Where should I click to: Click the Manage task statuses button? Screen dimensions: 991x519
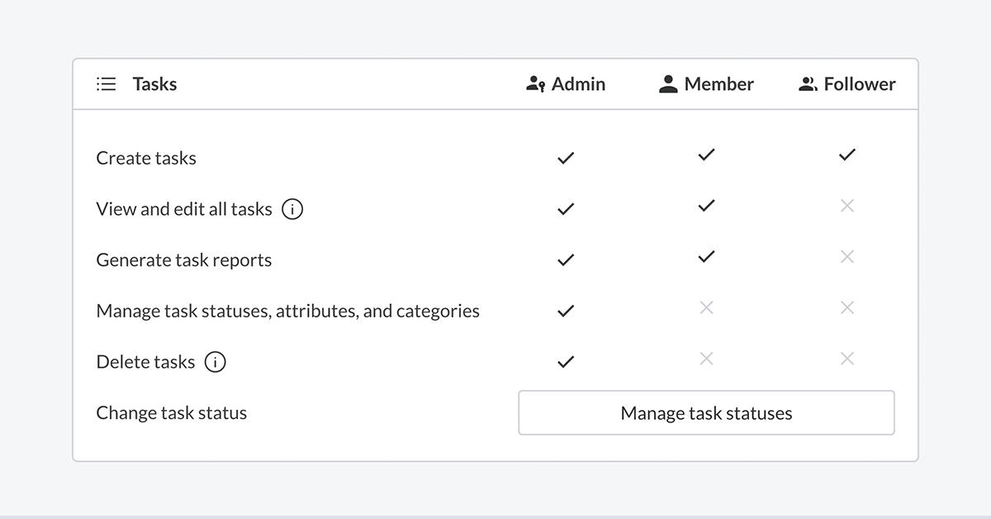coord(706,412)
